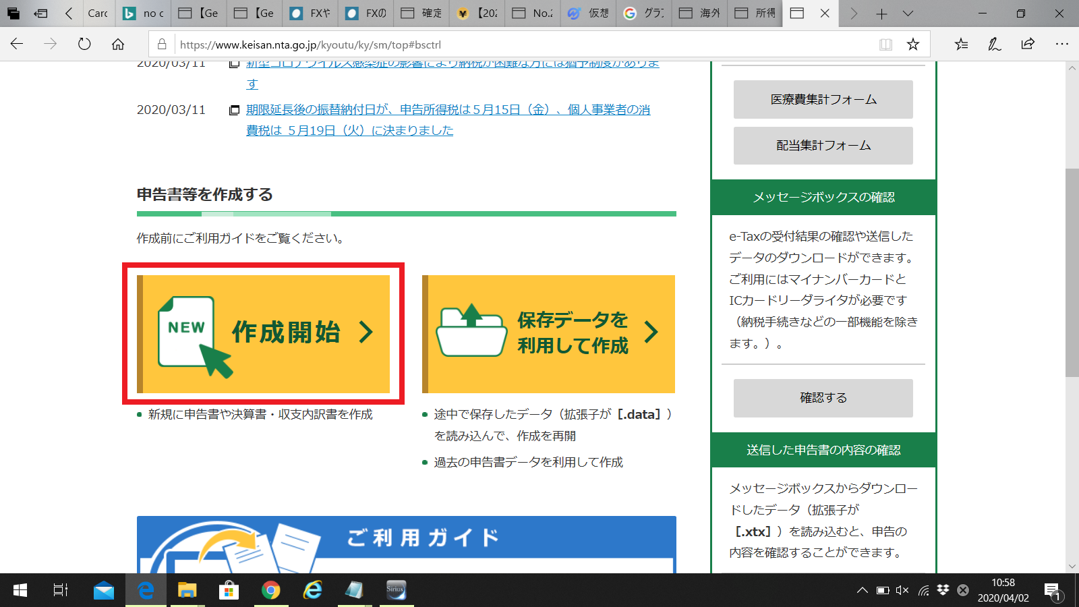Unmute the system volume in the tray

902,590
